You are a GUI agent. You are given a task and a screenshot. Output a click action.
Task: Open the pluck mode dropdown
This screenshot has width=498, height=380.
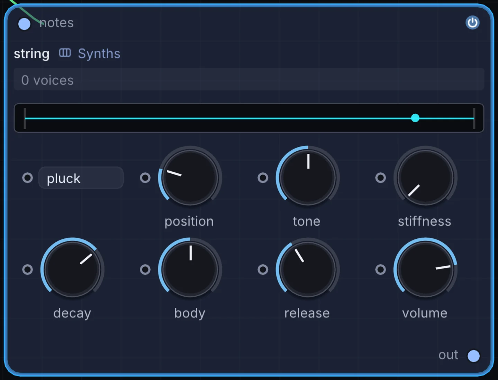click(81, 178)
